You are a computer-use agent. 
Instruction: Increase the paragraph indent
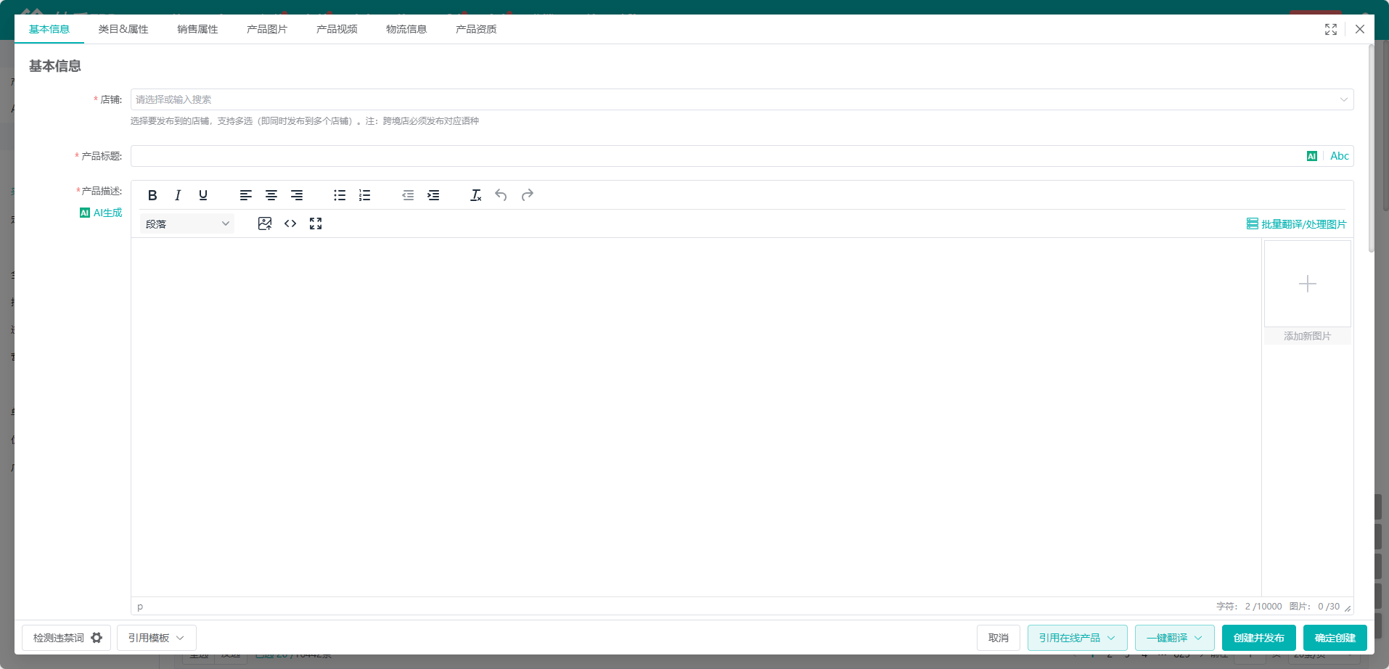[x=433, y=195]
